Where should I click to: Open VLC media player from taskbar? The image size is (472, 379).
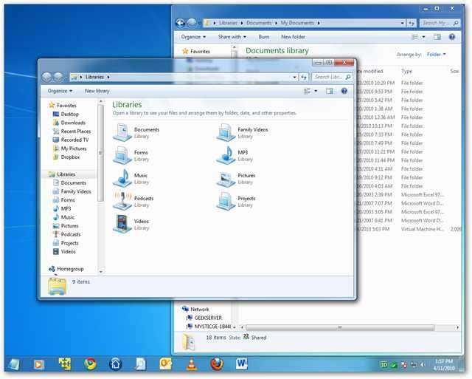tap(192, 364)
